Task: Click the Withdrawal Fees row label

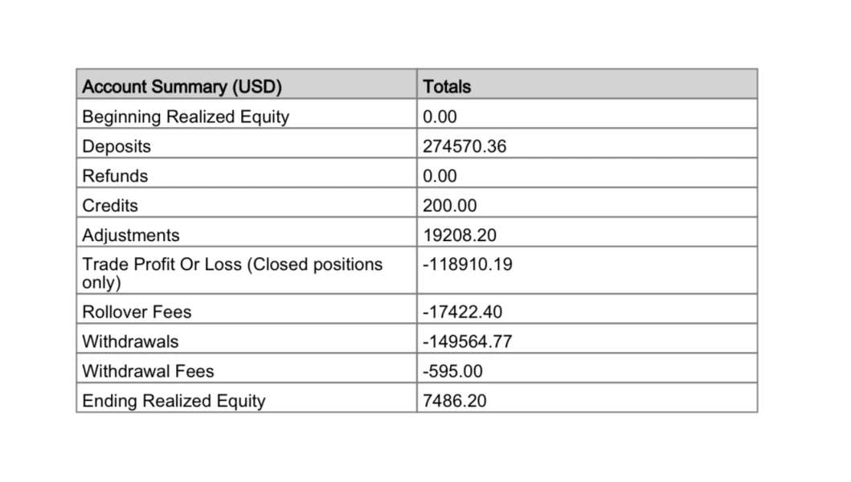Action: (148, 371)
